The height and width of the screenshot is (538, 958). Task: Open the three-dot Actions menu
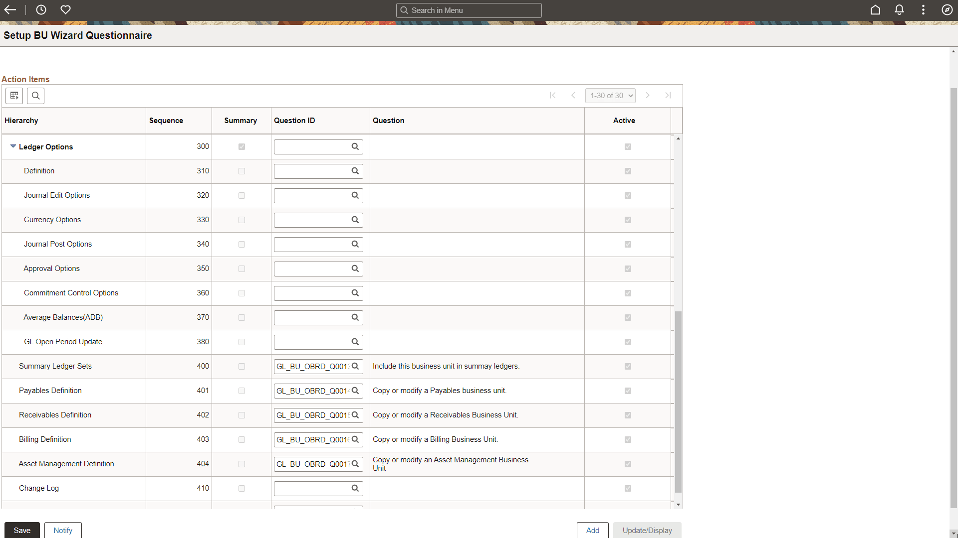tap(923, 10)
